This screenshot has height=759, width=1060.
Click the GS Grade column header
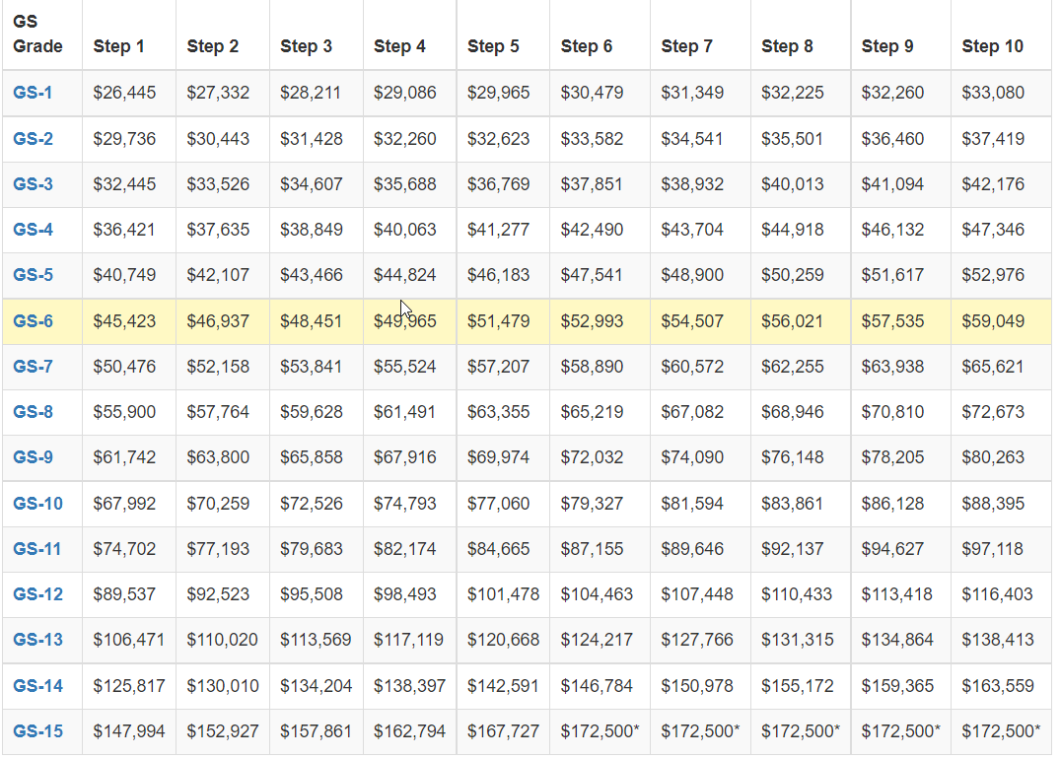coord(37,34)
